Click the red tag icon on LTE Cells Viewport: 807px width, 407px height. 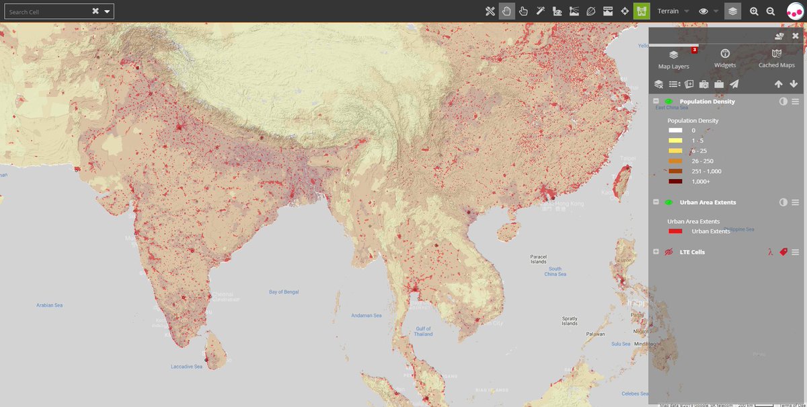[783, 252]
